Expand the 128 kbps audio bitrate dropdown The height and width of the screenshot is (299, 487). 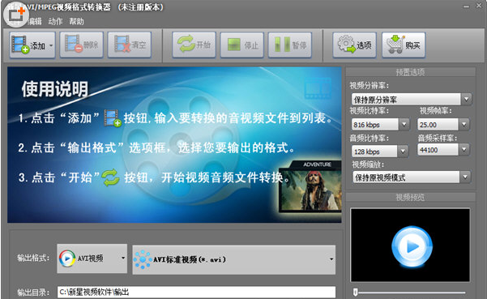379,152
